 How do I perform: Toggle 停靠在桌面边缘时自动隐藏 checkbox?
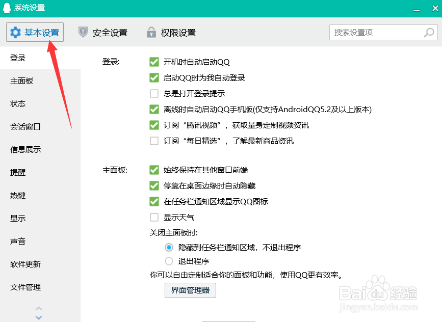tap(154, 185)
